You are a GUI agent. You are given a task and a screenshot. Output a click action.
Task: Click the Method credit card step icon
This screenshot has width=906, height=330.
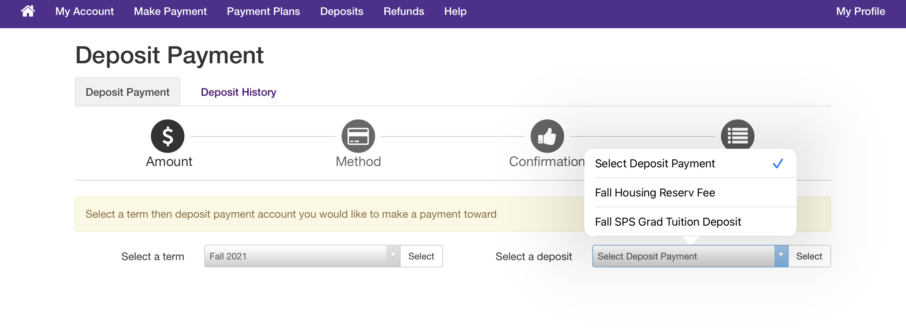[x=358, y=136]
